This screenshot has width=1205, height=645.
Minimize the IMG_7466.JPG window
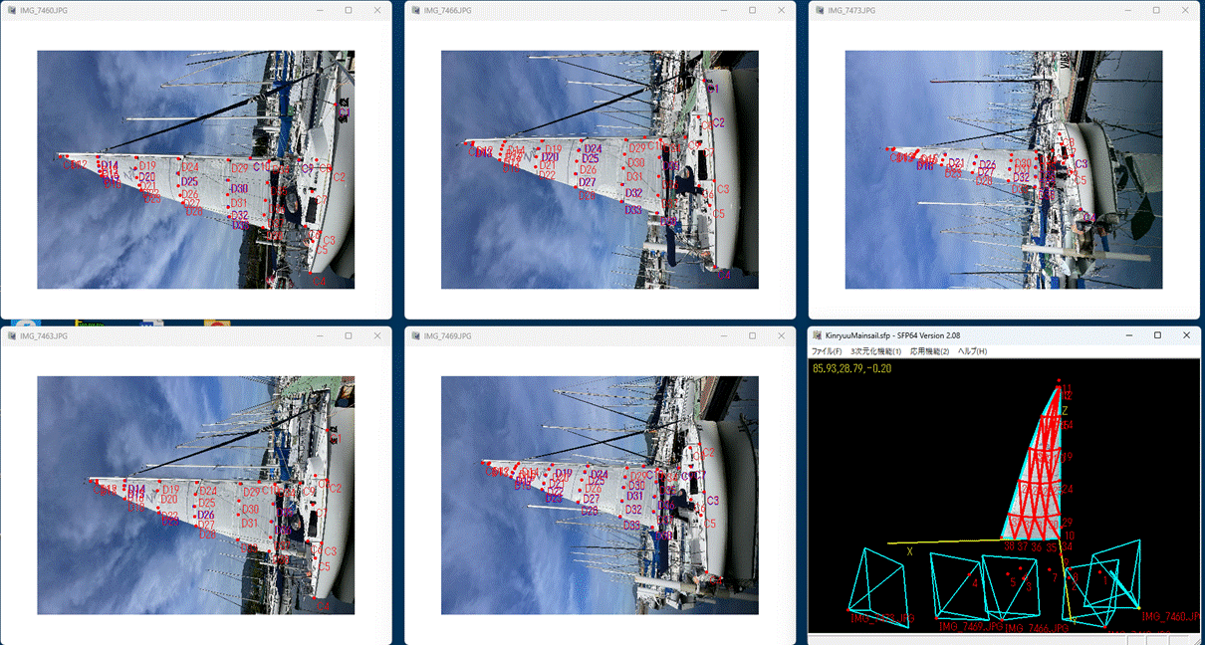tap(724, 10)
